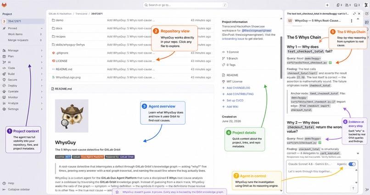Image resolution: width=370 pixels, height=195 pixels.
Task: Open Work items in the sidebar
Action: coord(23,34)
